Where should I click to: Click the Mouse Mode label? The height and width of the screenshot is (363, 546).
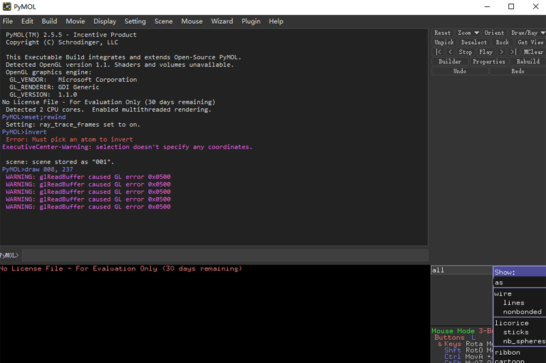coord(453,331)
